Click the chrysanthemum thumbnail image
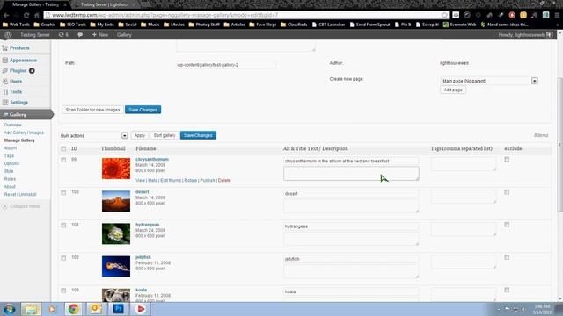Image resolution: width=563 pixels, height=316 pixels. [x=116, y=169]
